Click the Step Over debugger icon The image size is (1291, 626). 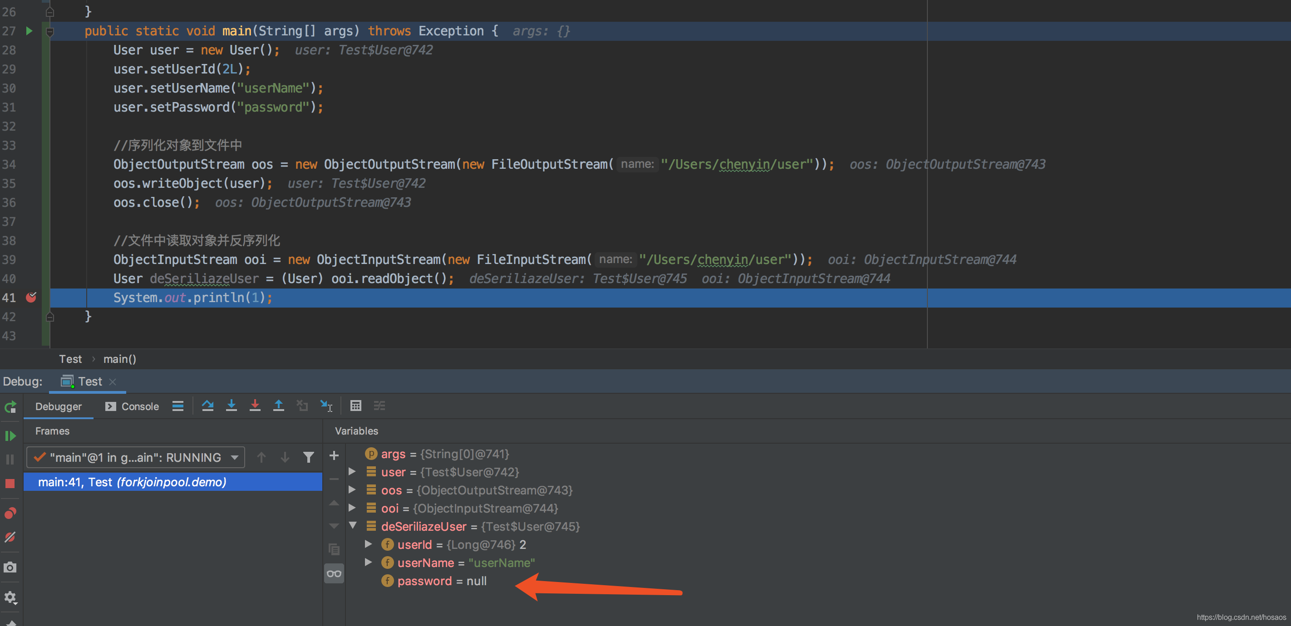pos(207,406)
